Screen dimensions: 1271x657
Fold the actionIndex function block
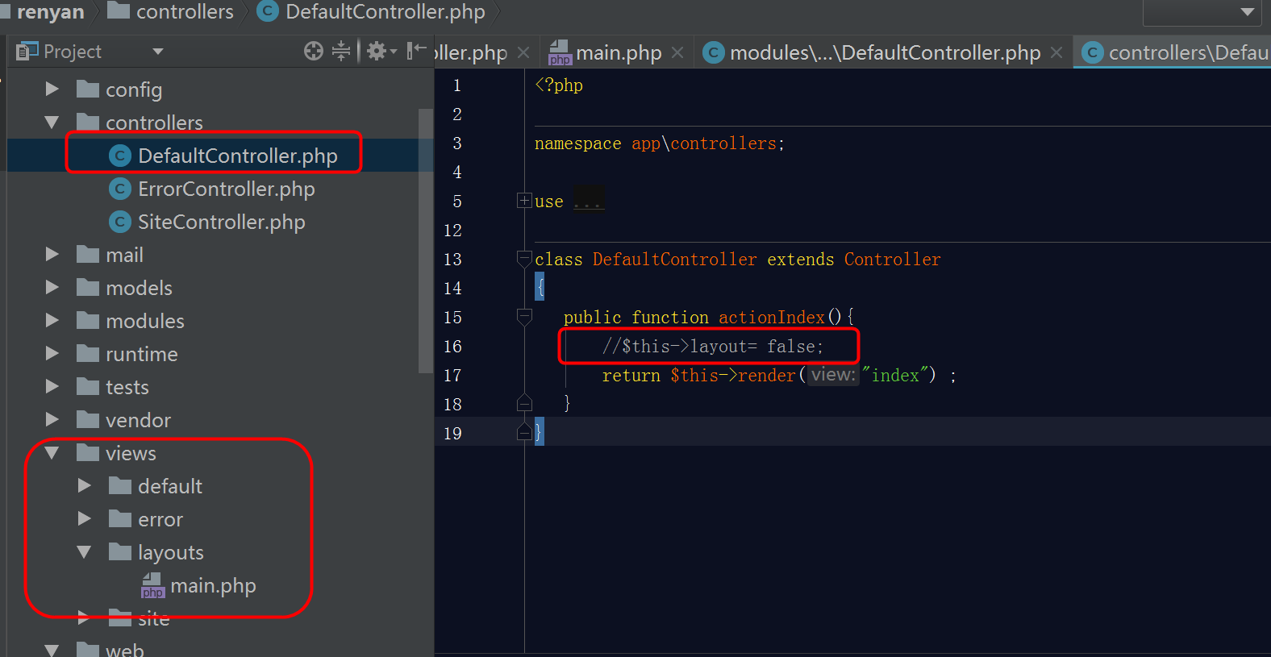pyautogui.click(x=524, y=317)
